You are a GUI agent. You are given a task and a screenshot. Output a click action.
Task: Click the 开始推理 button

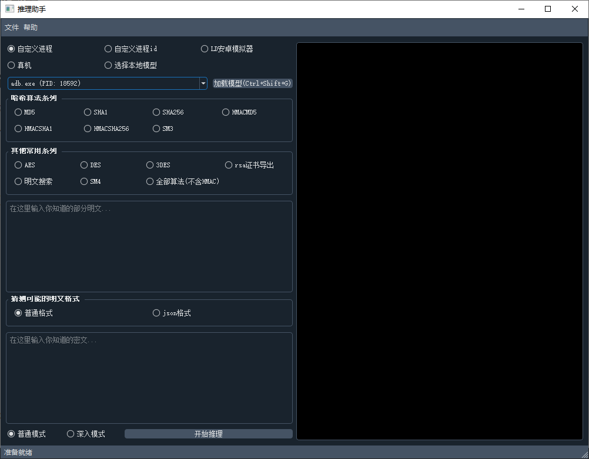click(209, 434)
